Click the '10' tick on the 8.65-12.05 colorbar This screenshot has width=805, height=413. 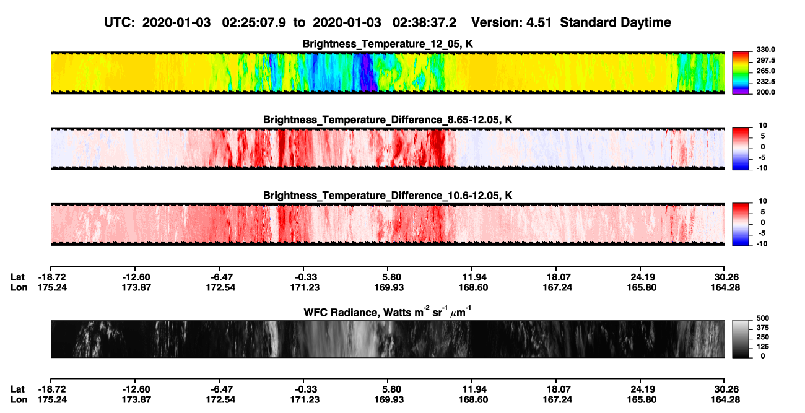click(763, 125)
